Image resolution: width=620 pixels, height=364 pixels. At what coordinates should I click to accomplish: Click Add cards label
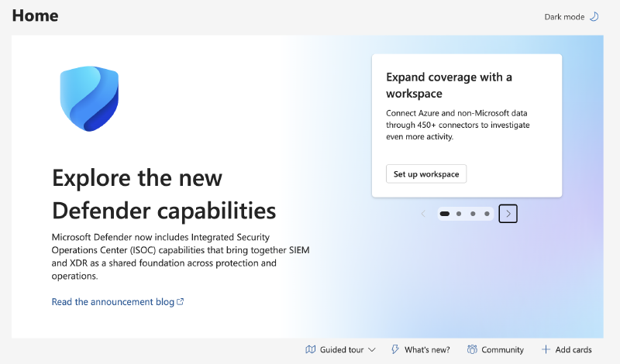coord(573,350)
